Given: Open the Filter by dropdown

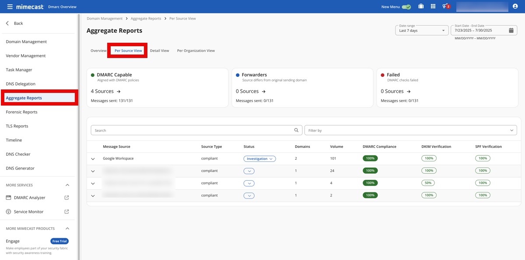Looking at the screenshot, I should coord(410,130).
